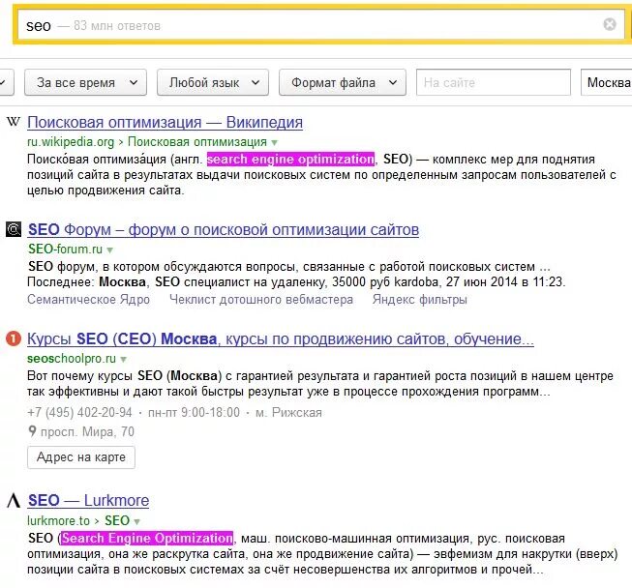Click "Поисковая оптимизация" breadcrumb in green URL

(197, 142)
